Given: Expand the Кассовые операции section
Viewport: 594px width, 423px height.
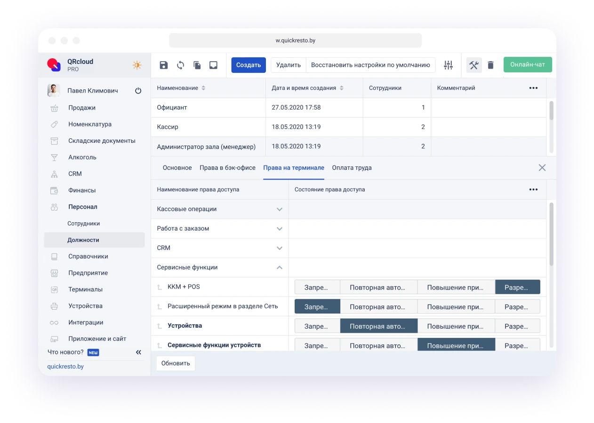Looking at the screenshot, I should 279,209.
